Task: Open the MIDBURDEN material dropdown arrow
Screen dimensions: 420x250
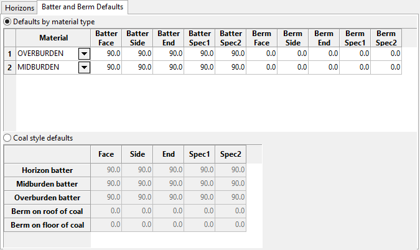Action: tap(85, 67)
